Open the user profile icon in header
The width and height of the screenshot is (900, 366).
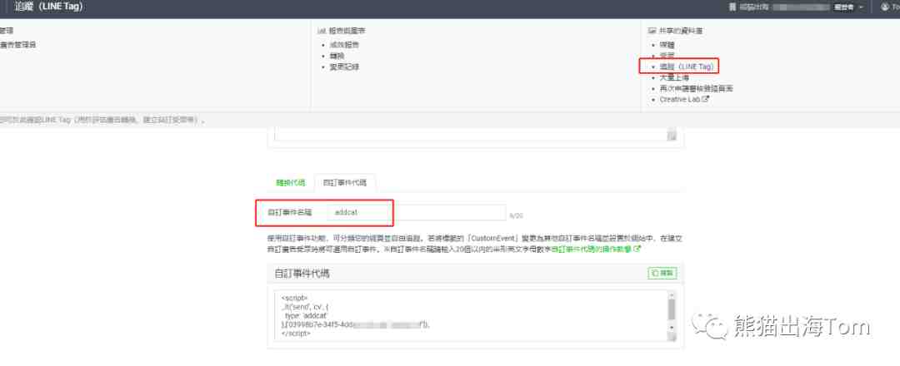coord(884,7)
